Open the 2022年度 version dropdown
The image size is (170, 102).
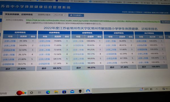click(59, 15)
